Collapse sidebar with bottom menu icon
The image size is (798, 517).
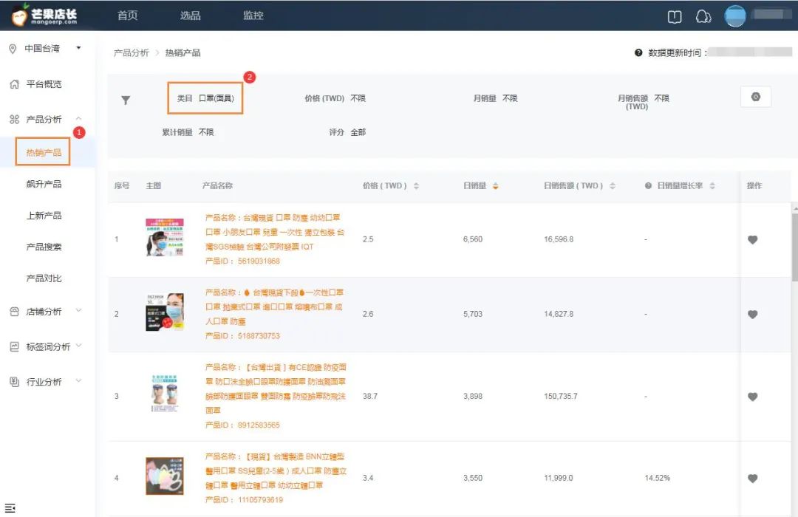(10, 508)
